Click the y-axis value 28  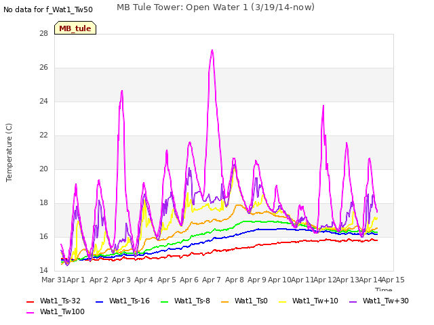(x=43, y=33)
